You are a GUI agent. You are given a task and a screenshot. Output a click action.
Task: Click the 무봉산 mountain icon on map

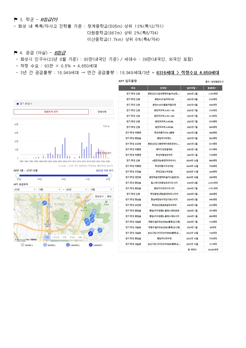pos(106,202)
